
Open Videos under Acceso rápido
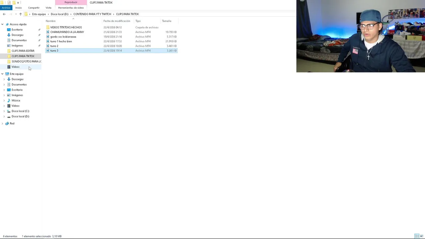click(15, 67)
